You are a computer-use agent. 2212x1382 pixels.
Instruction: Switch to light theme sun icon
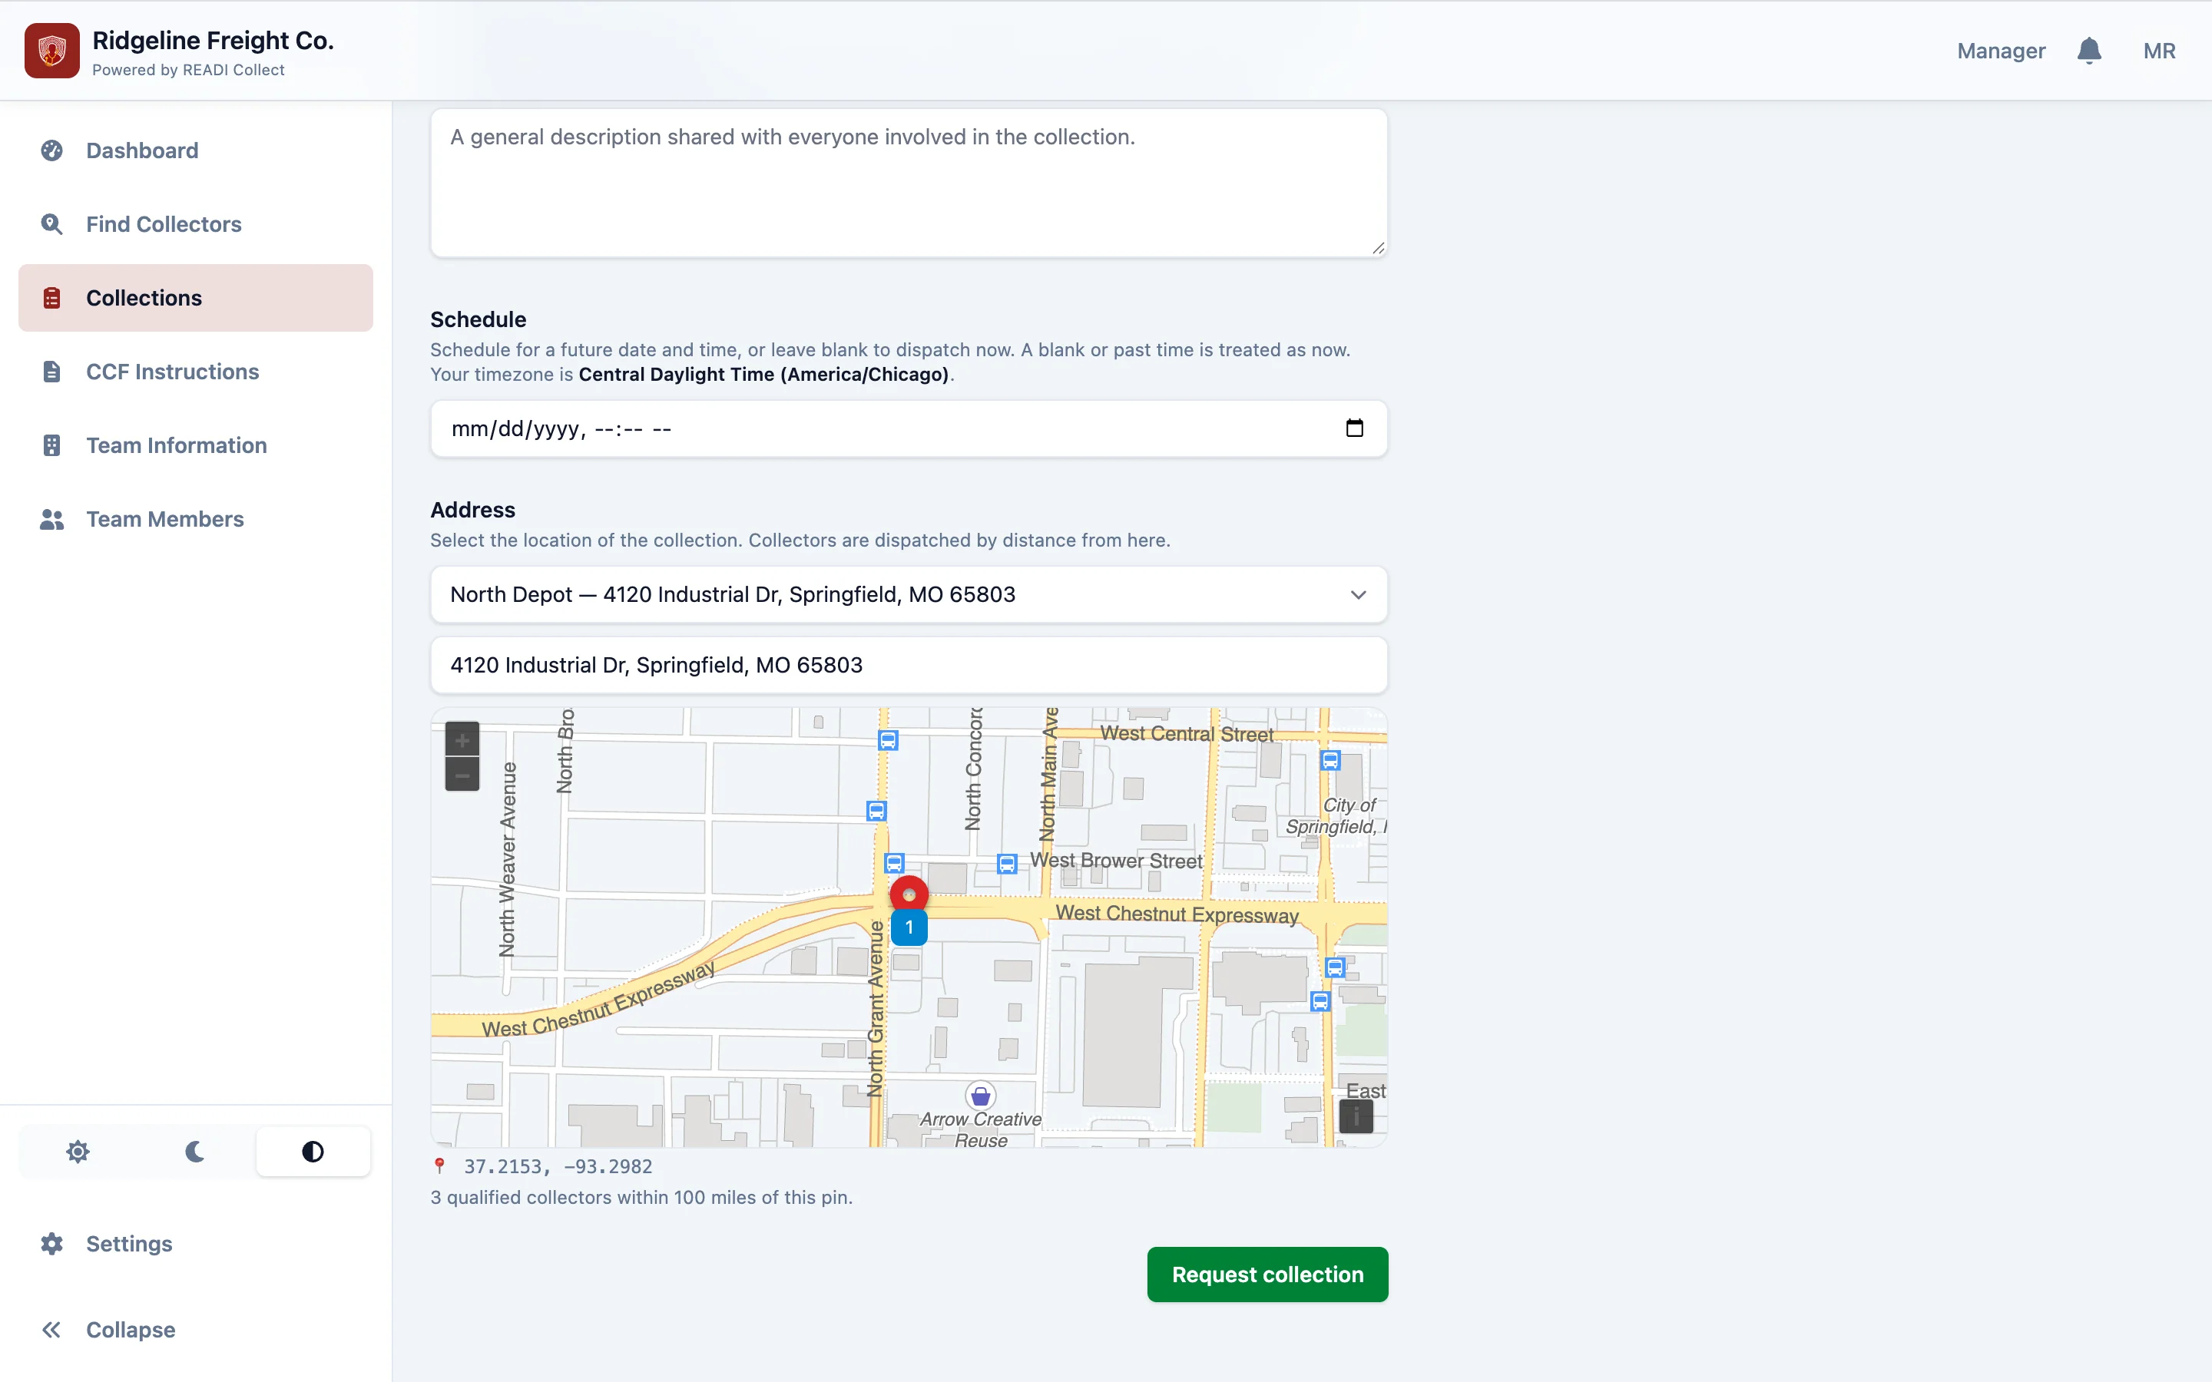click(78, 1152)
